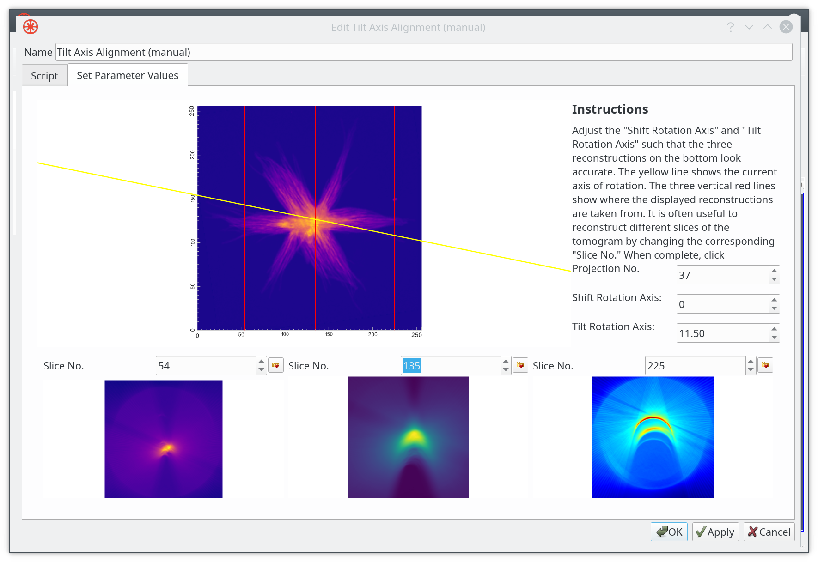Click the downward chevron in title bar

[749, 27]
